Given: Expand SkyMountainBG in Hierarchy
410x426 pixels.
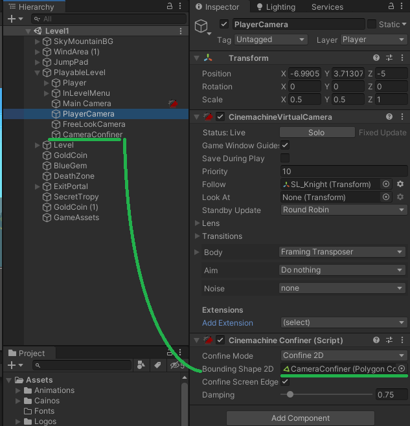Looking at the screenshot, I should (x=38, y=41).
